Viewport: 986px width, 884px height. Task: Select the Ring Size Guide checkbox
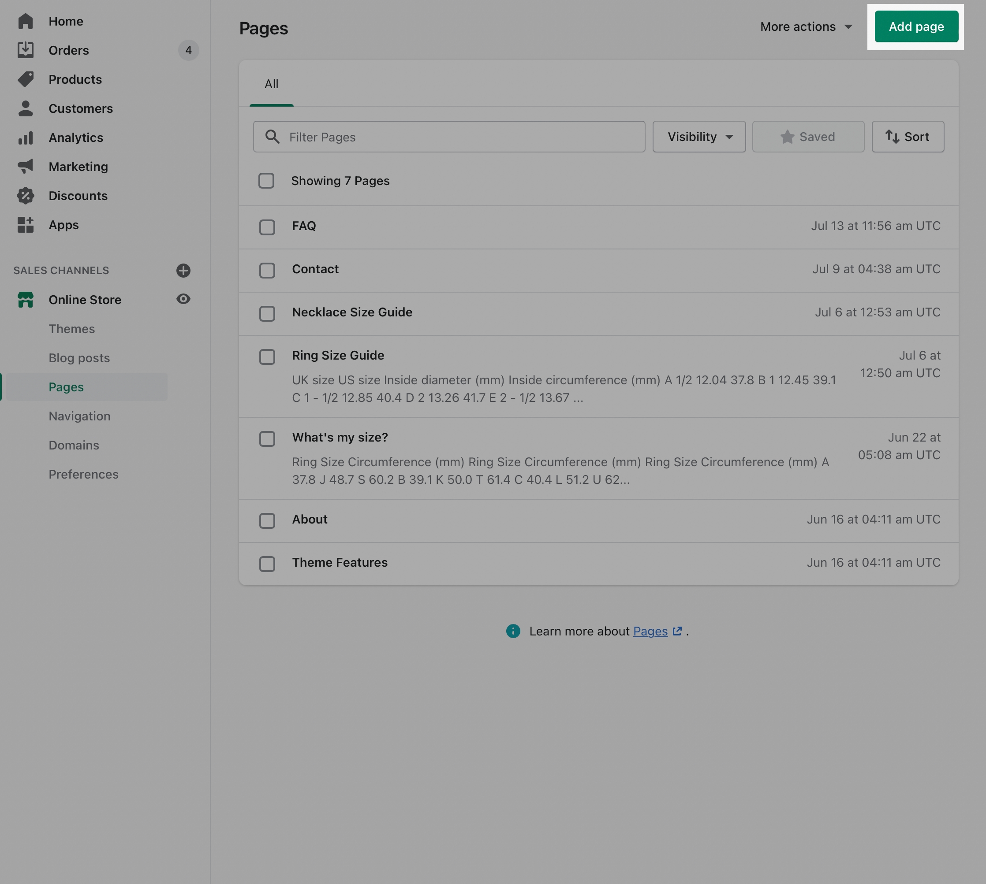click(267, 357)
